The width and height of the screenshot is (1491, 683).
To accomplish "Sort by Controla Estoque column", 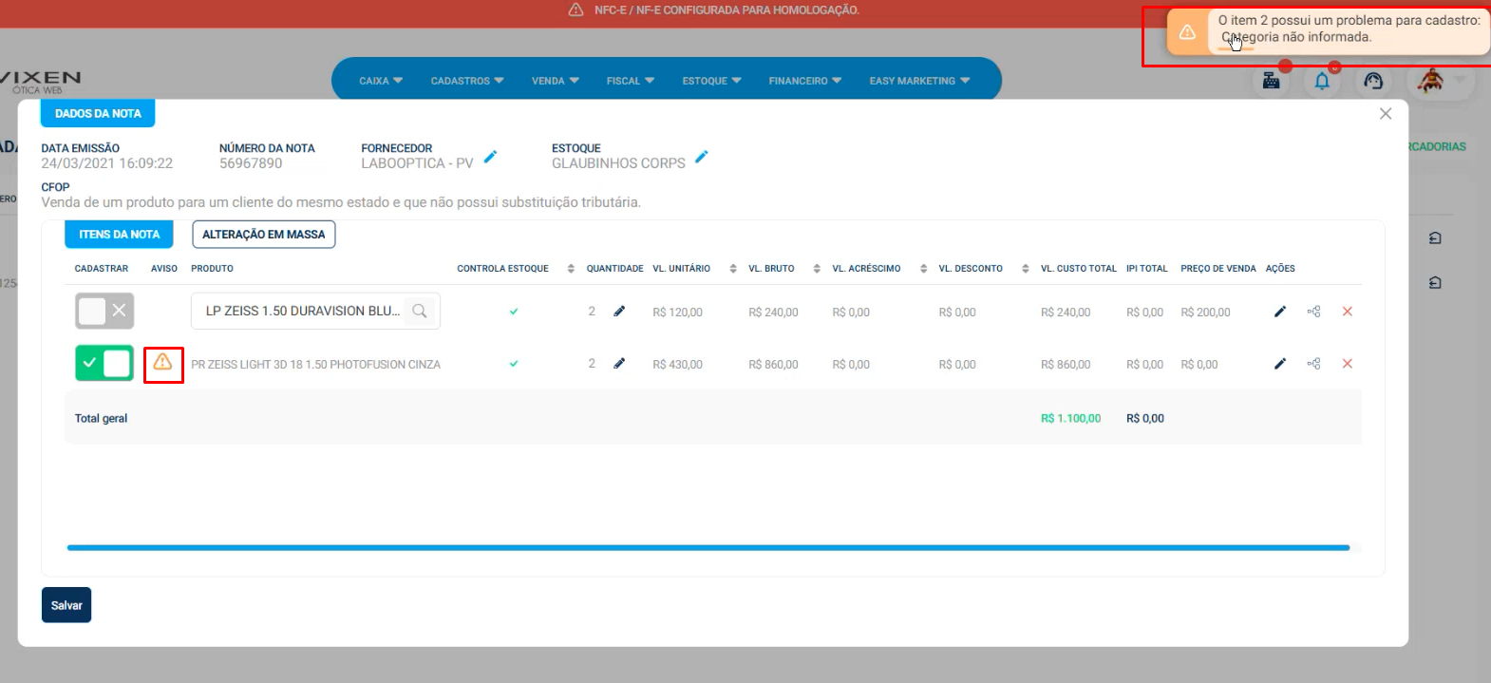I will tap(571, 269).
